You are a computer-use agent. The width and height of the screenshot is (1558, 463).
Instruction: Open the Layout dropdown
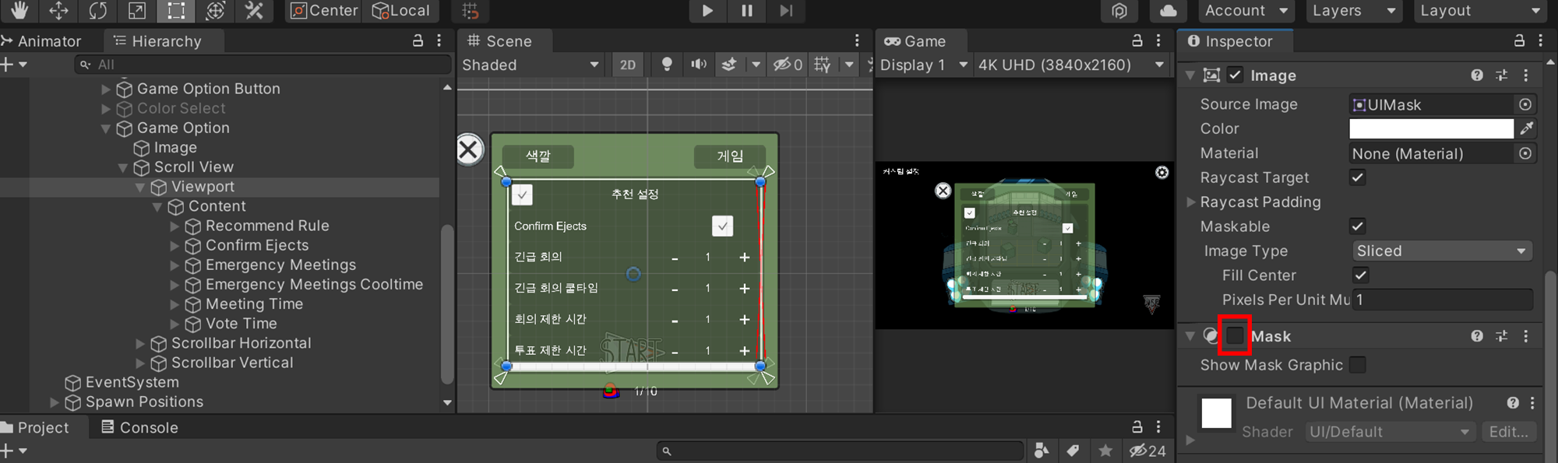[x=1480, y=10]
